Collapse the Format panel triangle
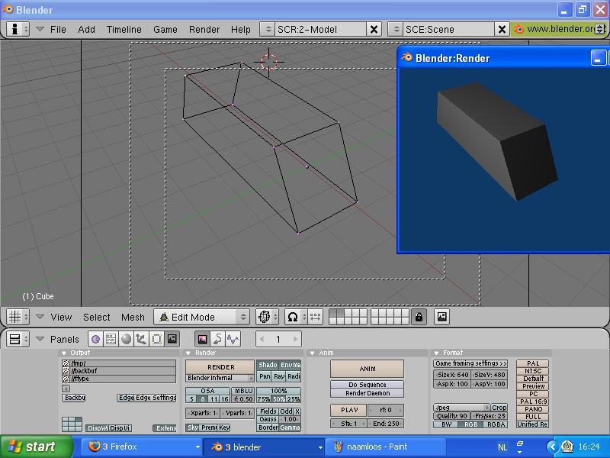 pos(436,353)
